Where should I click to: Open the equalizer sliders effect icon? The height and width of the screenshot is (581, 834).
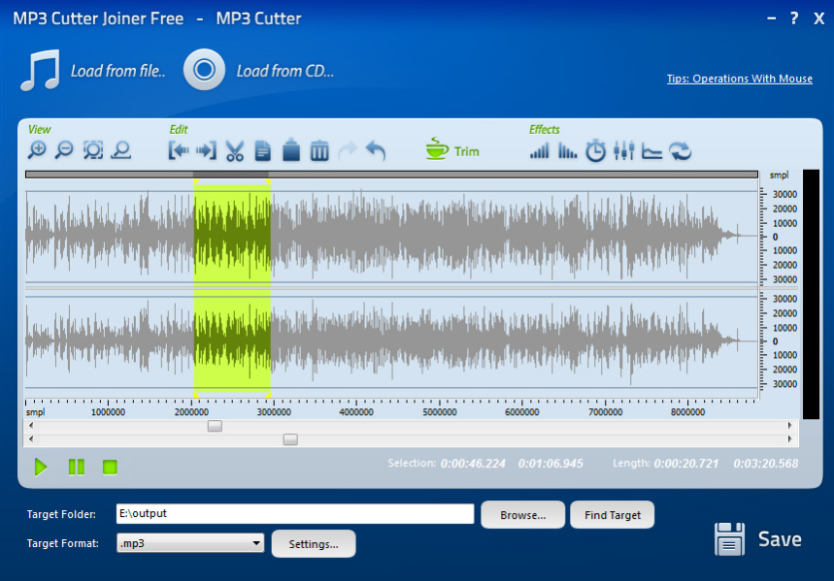tap(624, 151)
